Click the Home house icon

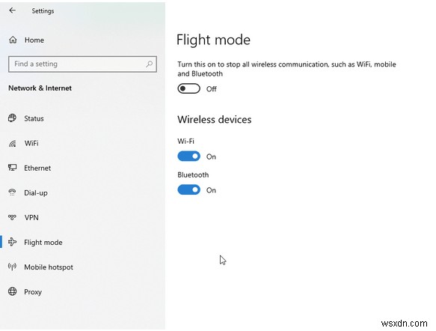point(13,40)
